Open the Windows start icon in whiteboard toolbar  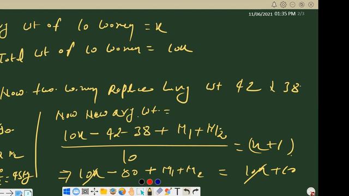pyautogui.click(x=67, y=192)
